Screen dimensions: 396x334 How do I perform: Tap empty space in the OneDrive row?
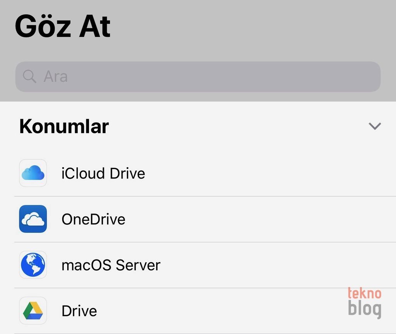click(x=263, y=219)
